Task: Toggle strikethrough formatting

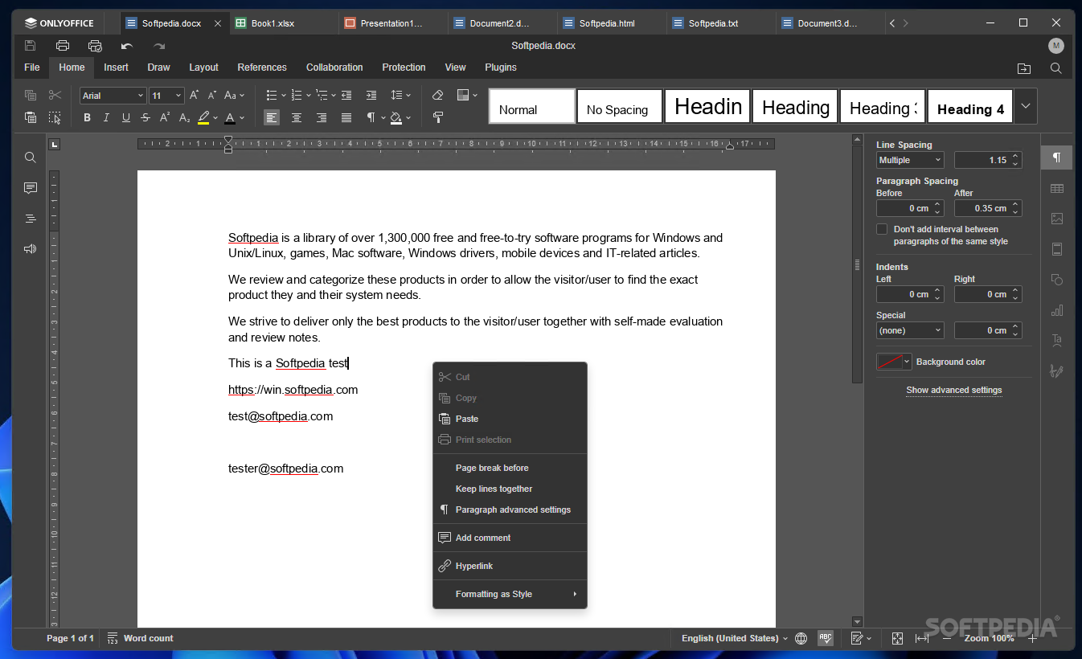Action: pos(145,117)
